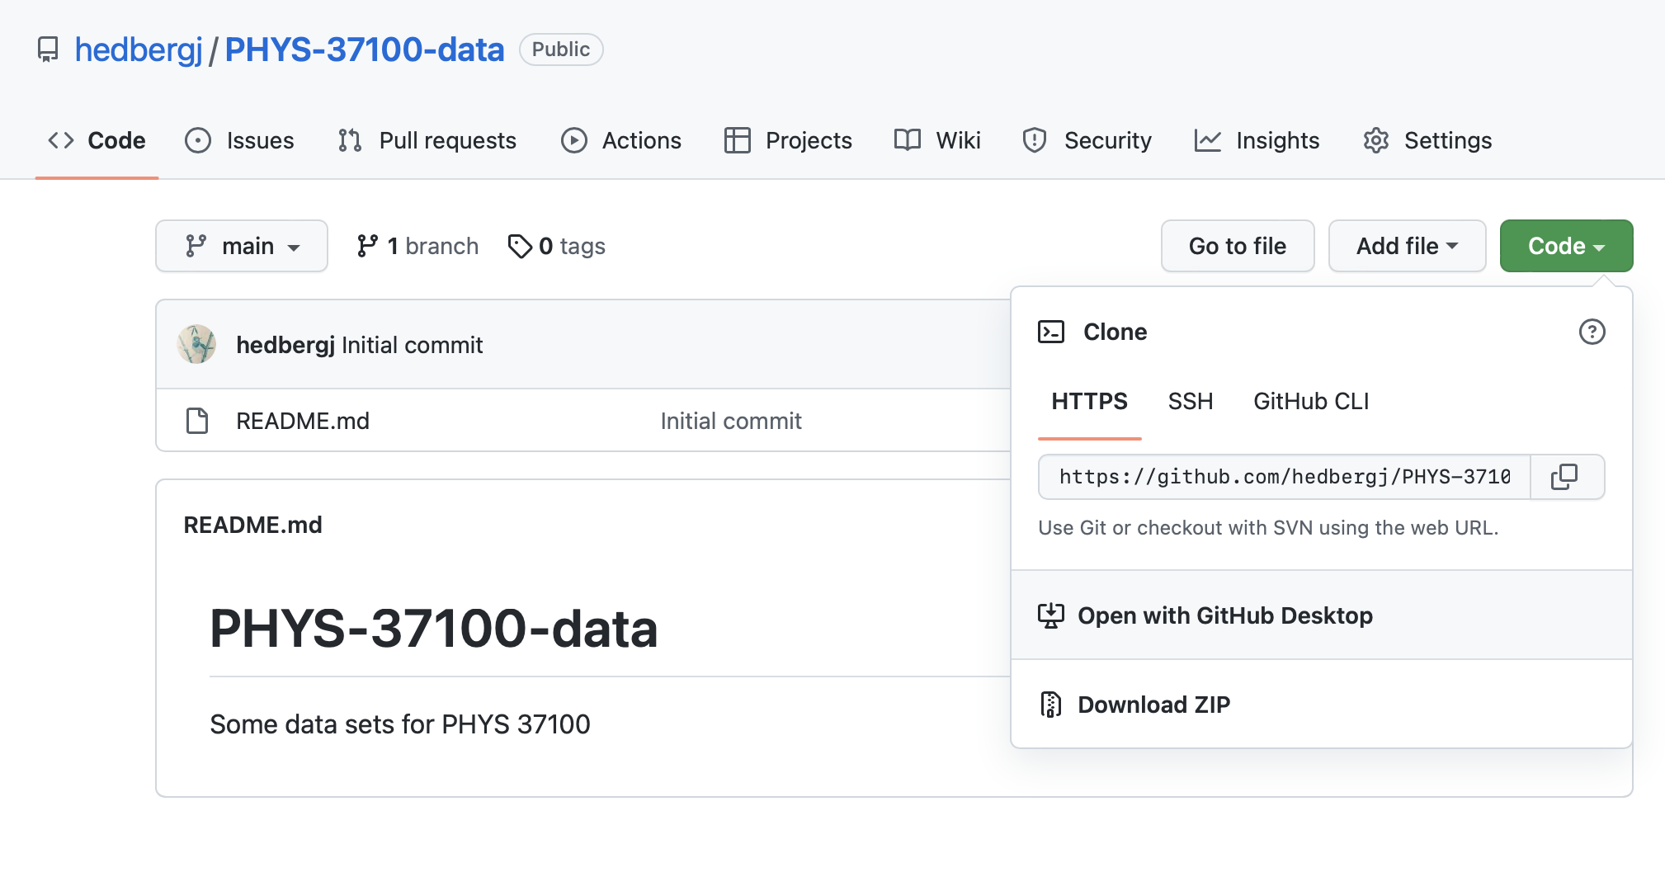Image resolution: width=1665 pixels, height=891 pixels.
Task: Open the README.md file in file list
Action: (303, 421)
